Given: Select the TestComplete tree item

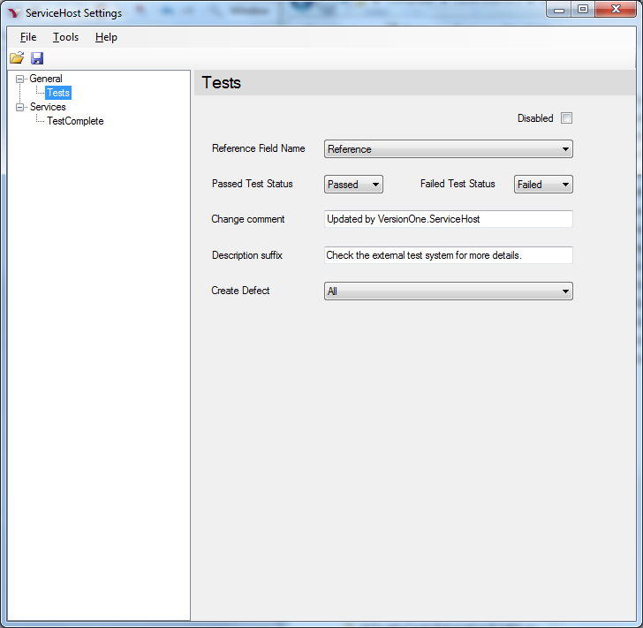Looking at the screenshot, I should (75, 121).
